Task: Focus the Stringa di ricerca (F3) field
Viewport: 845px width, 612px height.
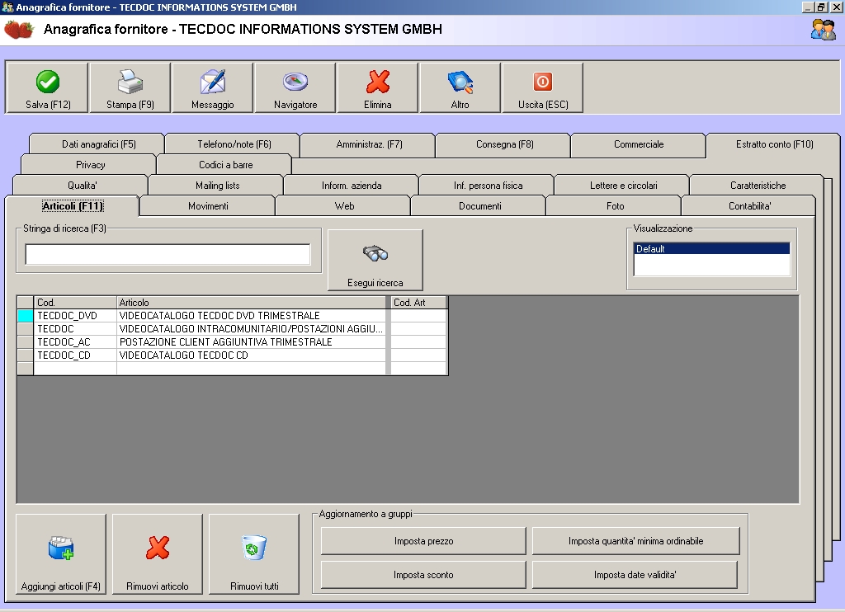Action: (168, 254)
